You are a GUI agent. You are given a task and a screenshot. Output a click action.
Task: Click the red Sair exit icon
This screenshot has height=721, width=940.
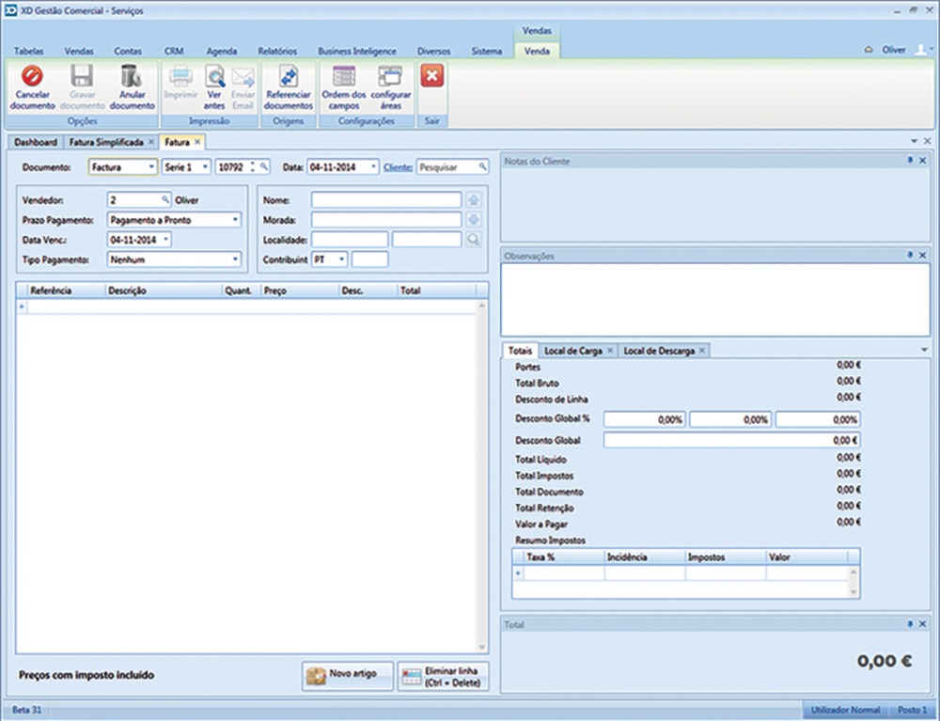(431, 77)
